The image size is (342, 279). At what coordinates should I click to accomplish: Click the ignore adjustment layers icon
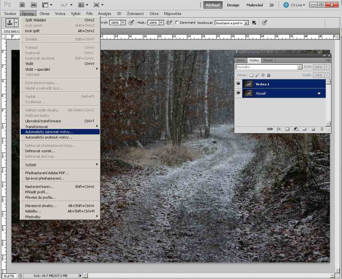254,23
